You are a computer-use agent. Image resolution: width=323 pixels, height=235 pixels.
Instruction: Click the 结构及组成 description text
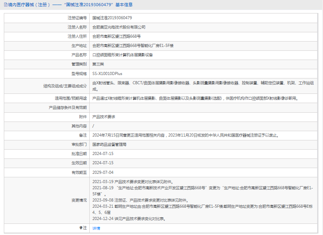point(203,86)
